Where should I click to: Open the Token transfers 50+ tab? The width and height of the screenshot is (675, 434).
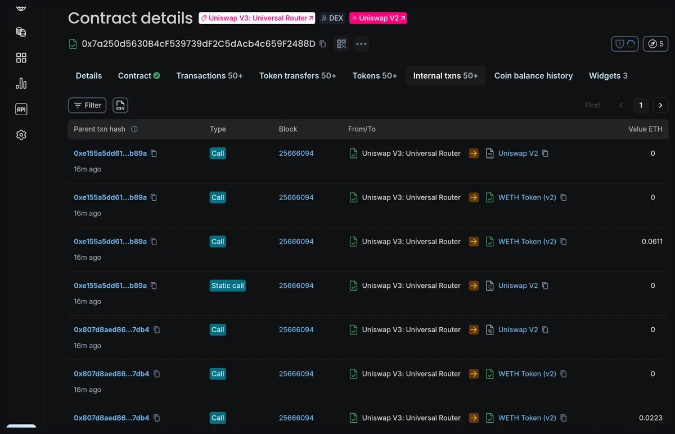298,76
